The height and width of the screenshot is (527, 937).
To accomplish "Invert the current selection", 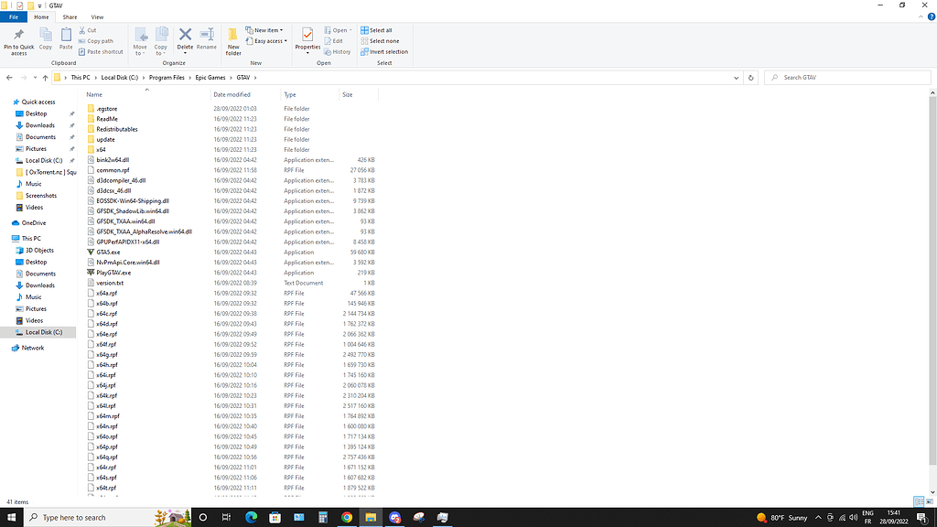I will click(384, 51).
